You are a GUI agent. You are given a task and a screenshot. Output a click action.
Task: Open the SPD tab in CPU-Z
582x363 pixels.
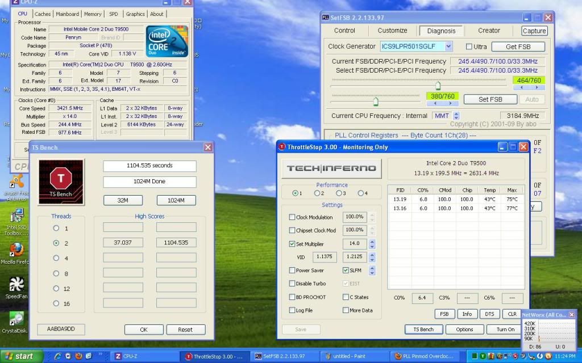[114, 14]
